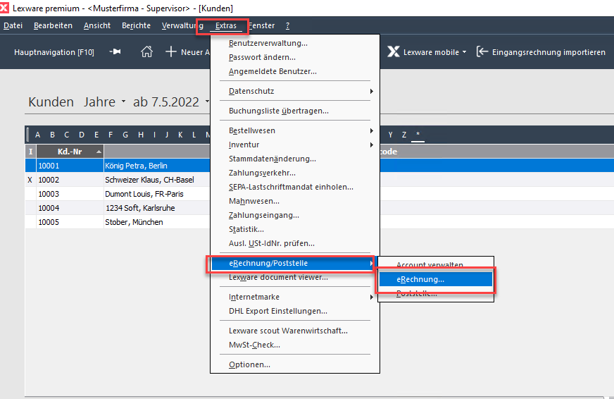Screen dimensions: 614x399
Task: Expand the Bestellwesen submenu arrow
Action: point(371,130)
